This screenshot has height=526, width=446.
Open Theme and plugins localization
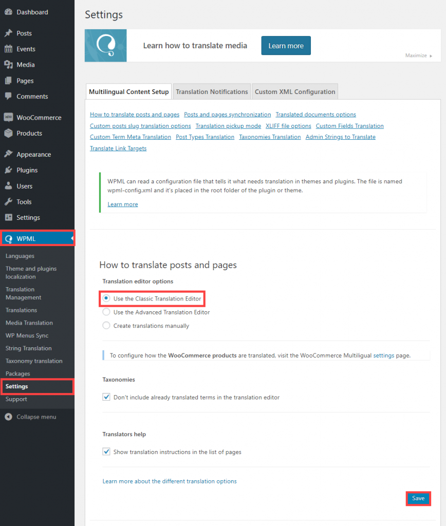(31, 273)
